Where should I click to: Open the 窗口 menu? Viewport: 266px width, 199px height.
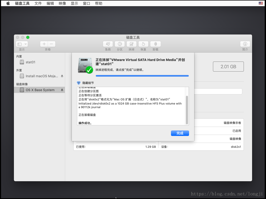click(87, 3)
